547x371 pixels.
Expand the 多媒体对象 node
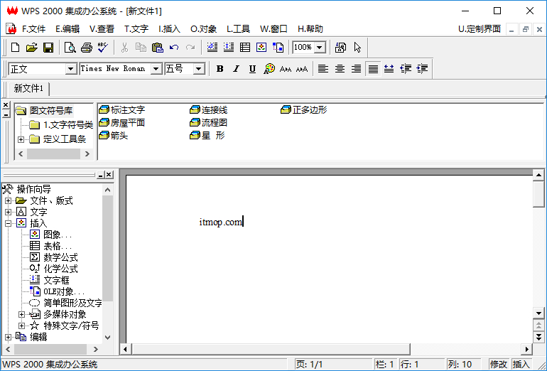point(21,314)
